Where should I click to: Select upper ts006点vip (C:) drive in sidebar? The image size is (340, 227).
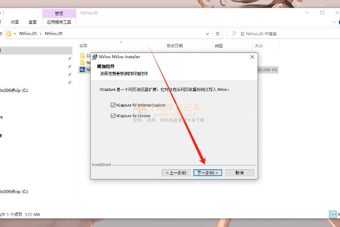point(14,90)
